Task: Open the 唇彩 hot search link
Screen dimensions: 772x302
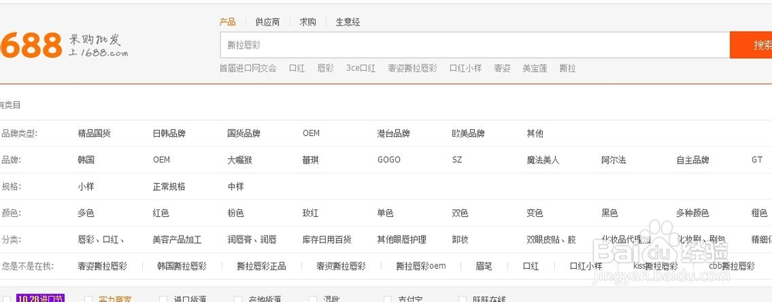Action: click(x=326, y=69)
